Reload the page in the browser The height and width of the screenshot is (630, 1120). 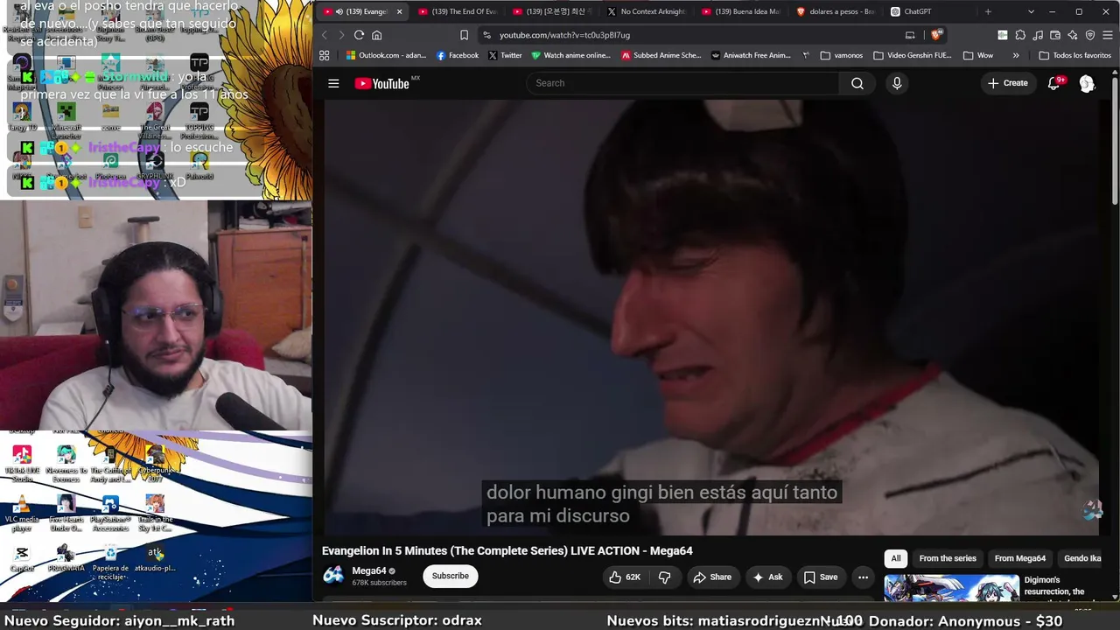(359, 35)
